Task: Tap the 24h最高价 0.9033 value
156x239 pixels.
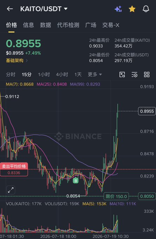Action: point(96,46)
